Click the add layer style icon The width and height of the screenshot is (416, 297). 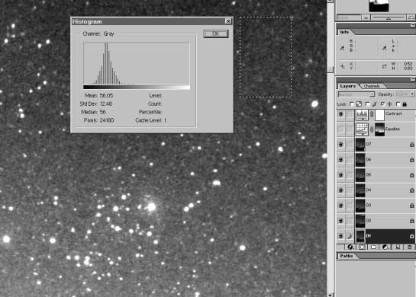point(350,247)
